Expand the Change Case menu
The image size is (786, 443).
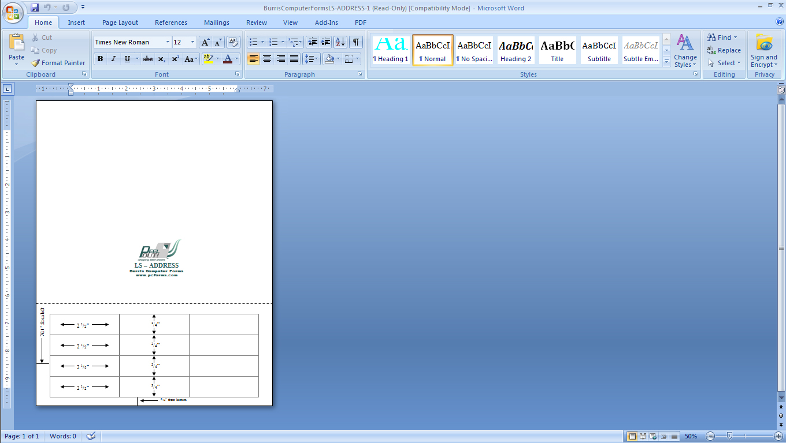pos(191,59)
